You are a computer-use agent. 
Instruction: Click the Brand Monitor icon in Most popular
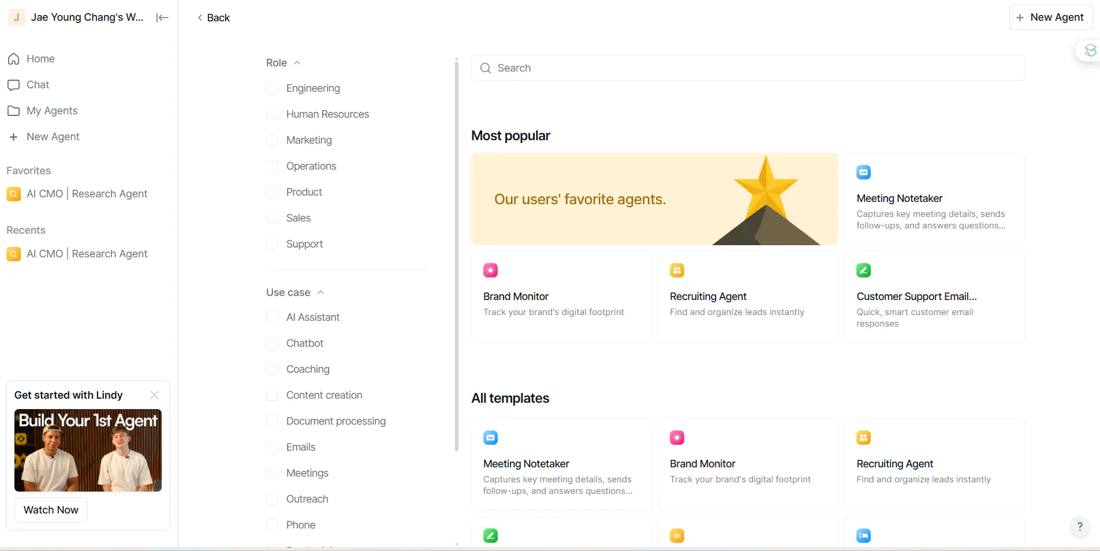(491, 270)
